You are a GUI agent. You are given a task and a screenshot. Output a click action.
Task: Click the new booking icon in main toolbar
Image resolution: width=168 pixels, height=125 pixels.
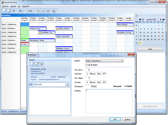pyautogui.click(x=5, y=11)
